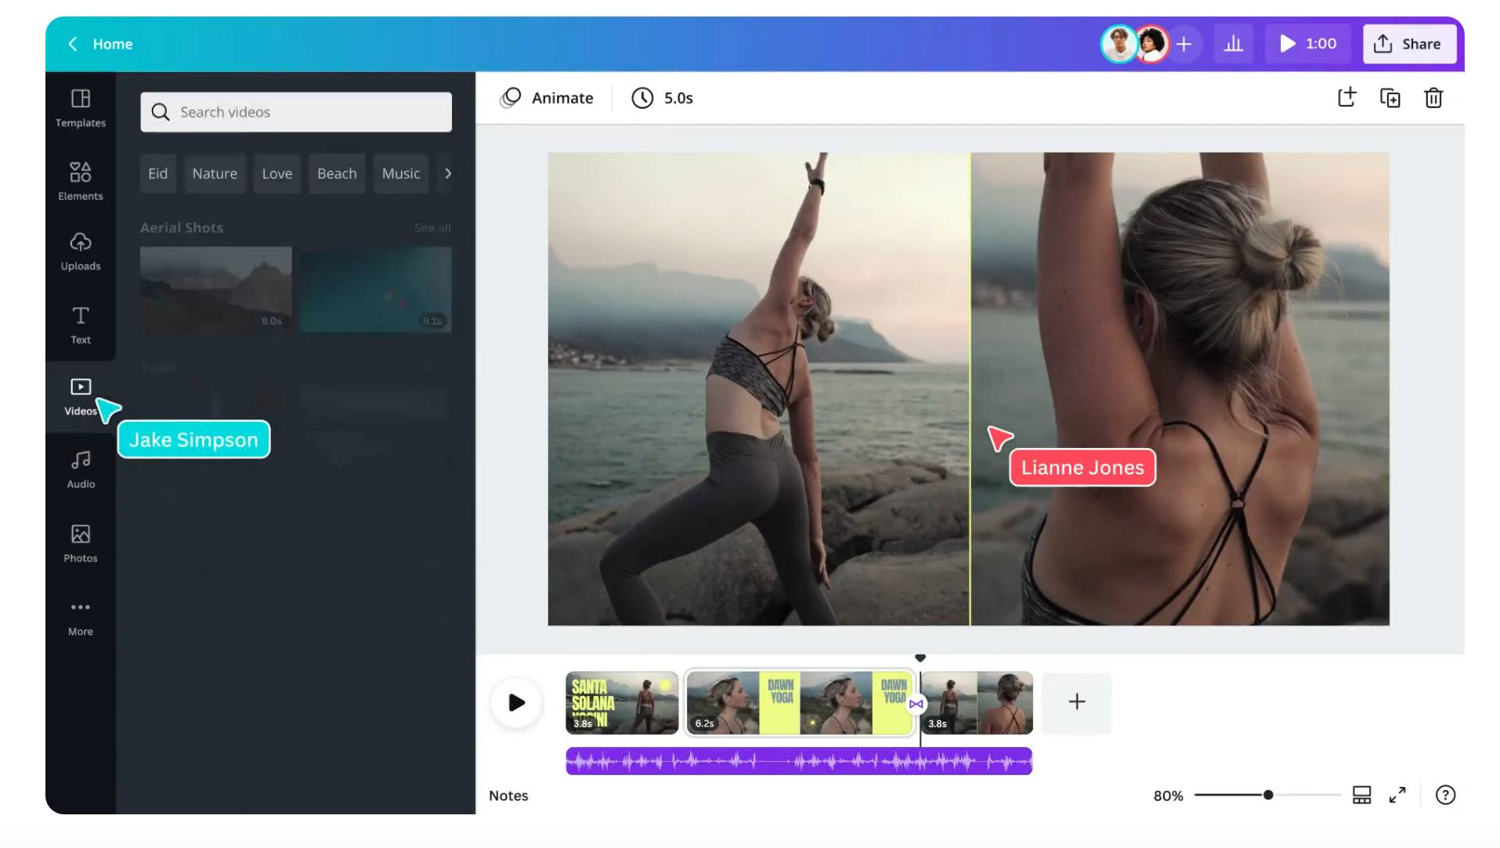1500x848 pixels.
Task: Click the Share button
Action: pos(1408,44)
